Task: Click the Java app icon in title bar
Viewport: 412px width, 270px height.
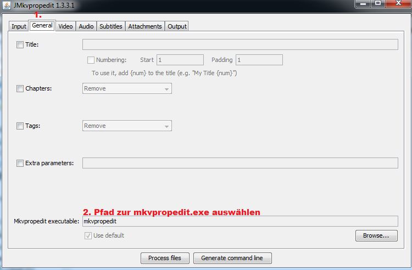Action: coord(6,5)
